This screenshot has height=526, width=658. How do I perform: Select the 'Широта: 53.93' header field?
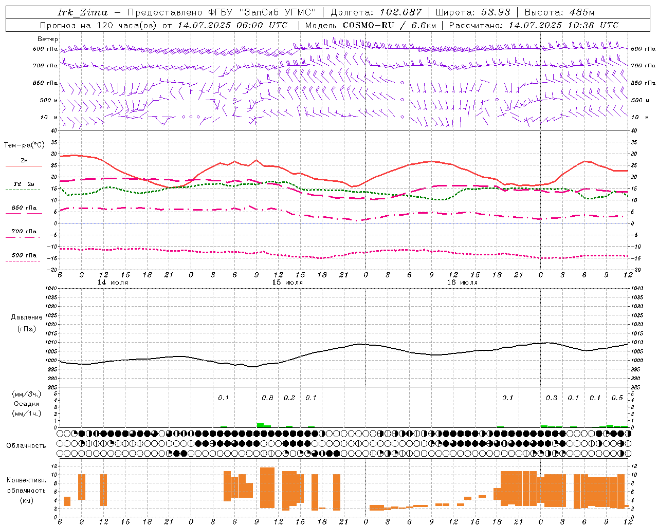tap(473, 12)
